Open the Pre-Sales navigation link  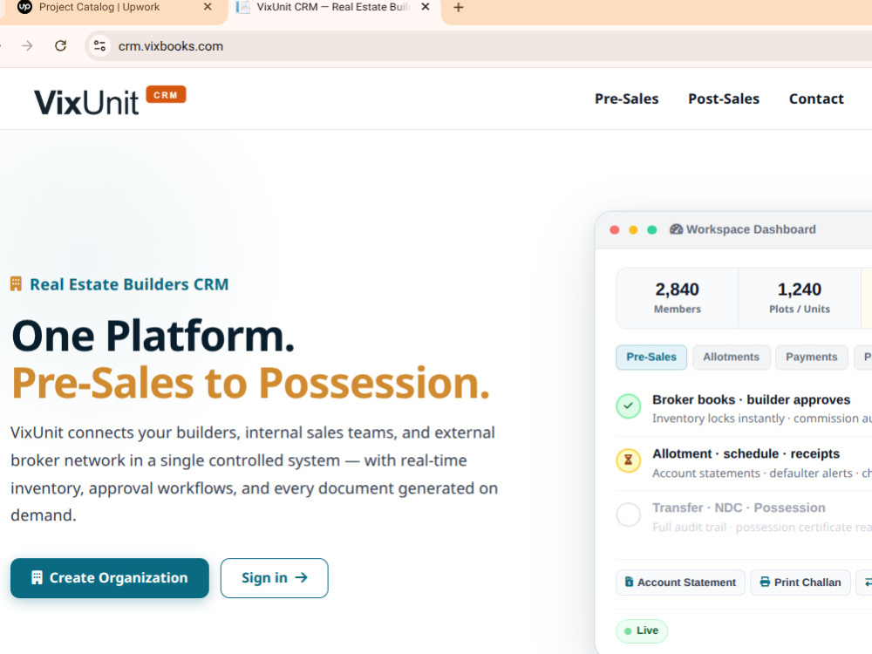pyautogui.click(x=626, y=99)
